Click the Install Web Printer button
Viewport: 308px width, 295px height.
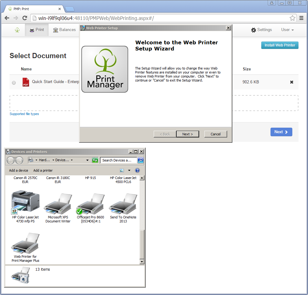[x=280, y=45]
